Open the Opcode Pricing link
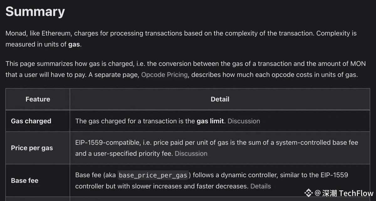Image resolution: width=376 pixels, height=201 pixels. click(x=164, y=75)
